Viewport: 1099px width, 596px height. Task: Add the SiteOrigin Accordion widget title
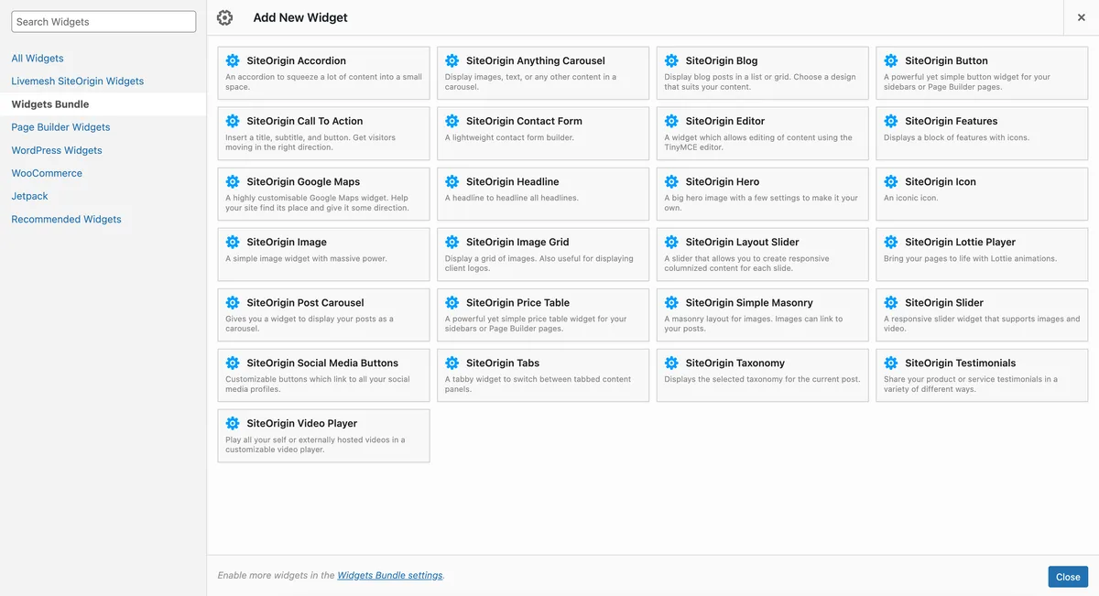(297, 60)
